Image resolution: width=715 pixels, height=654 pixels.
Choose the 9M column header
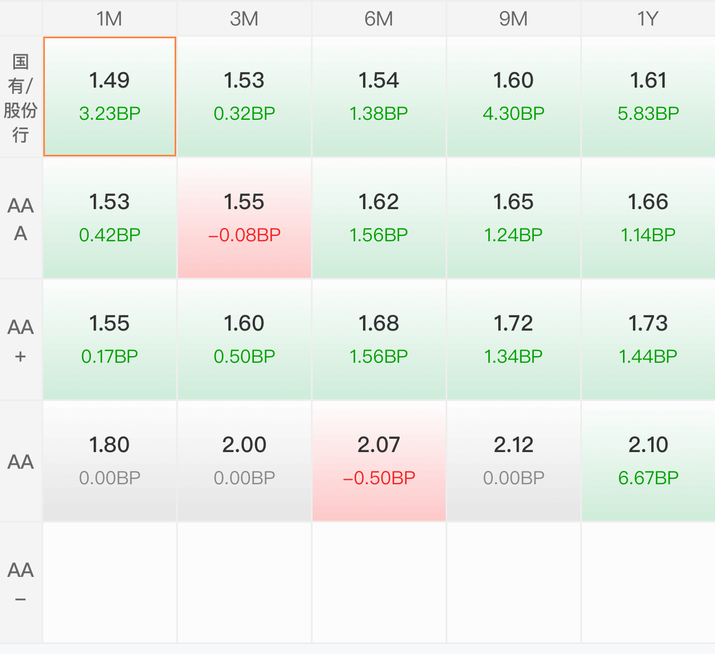point(514,18)
